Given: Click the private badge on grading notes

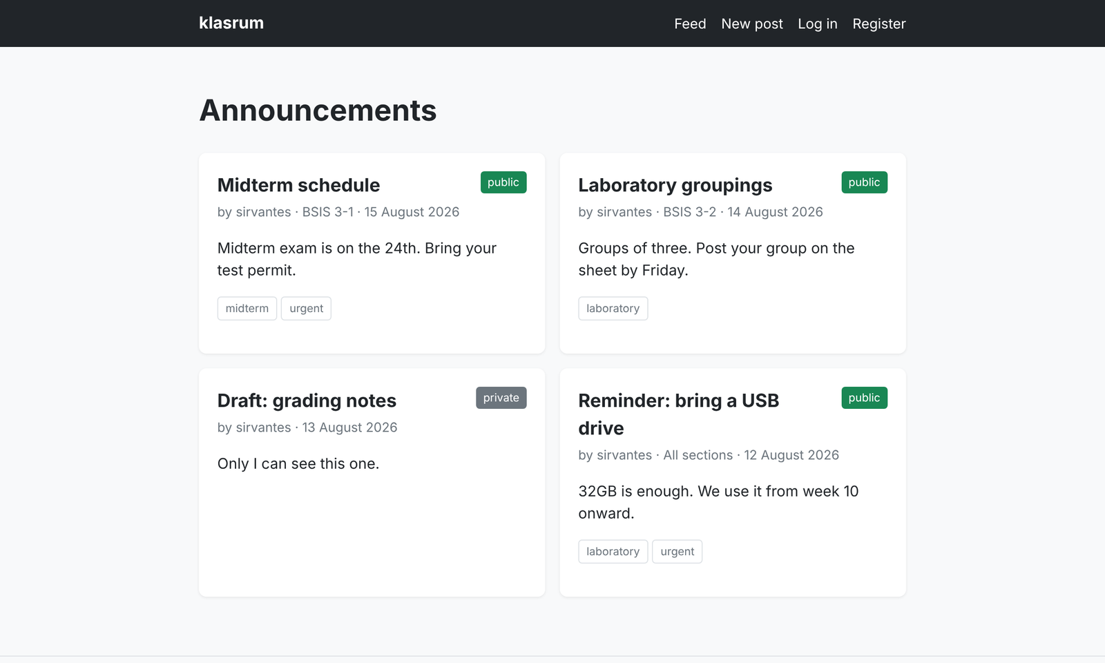Looking at the screenshot, I should click(501, 398).
